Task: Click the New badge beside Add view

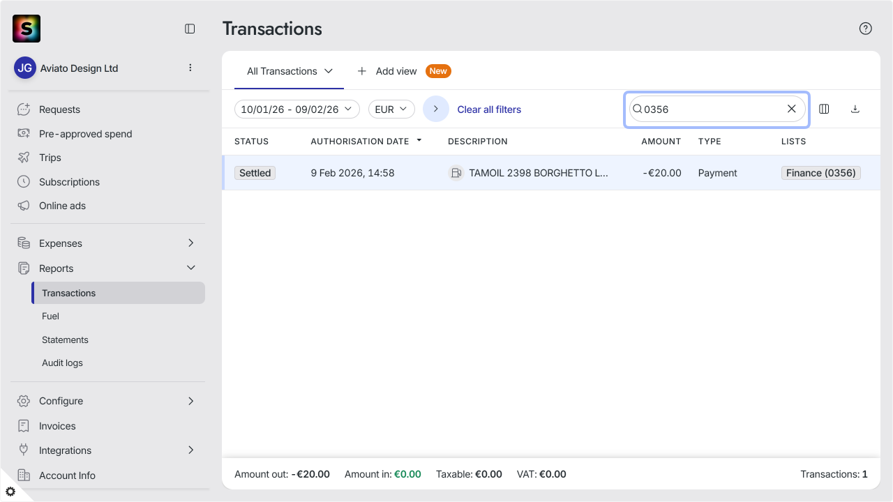Action: 438,71
